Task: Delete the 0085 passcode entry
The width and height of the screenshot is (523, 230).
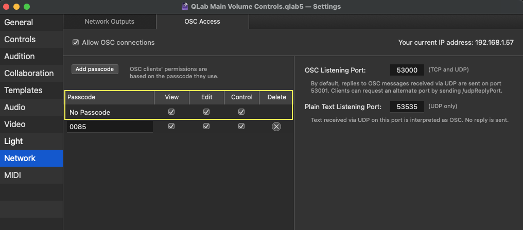Action: click(x=276, y=127)
